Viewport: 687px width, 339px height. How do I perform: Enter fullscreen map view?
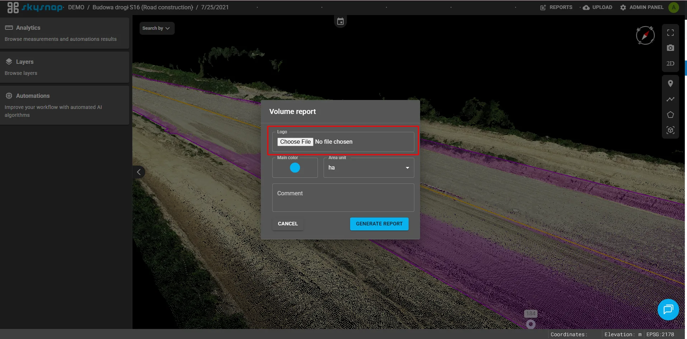pyautogui.click(x=670, y=33)
